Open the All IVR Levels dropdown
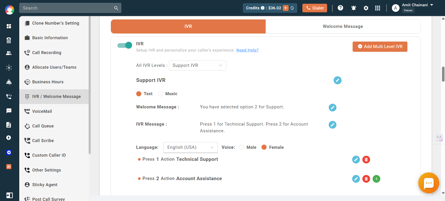Viewport: 445px width, 201px height. [197, 65]
